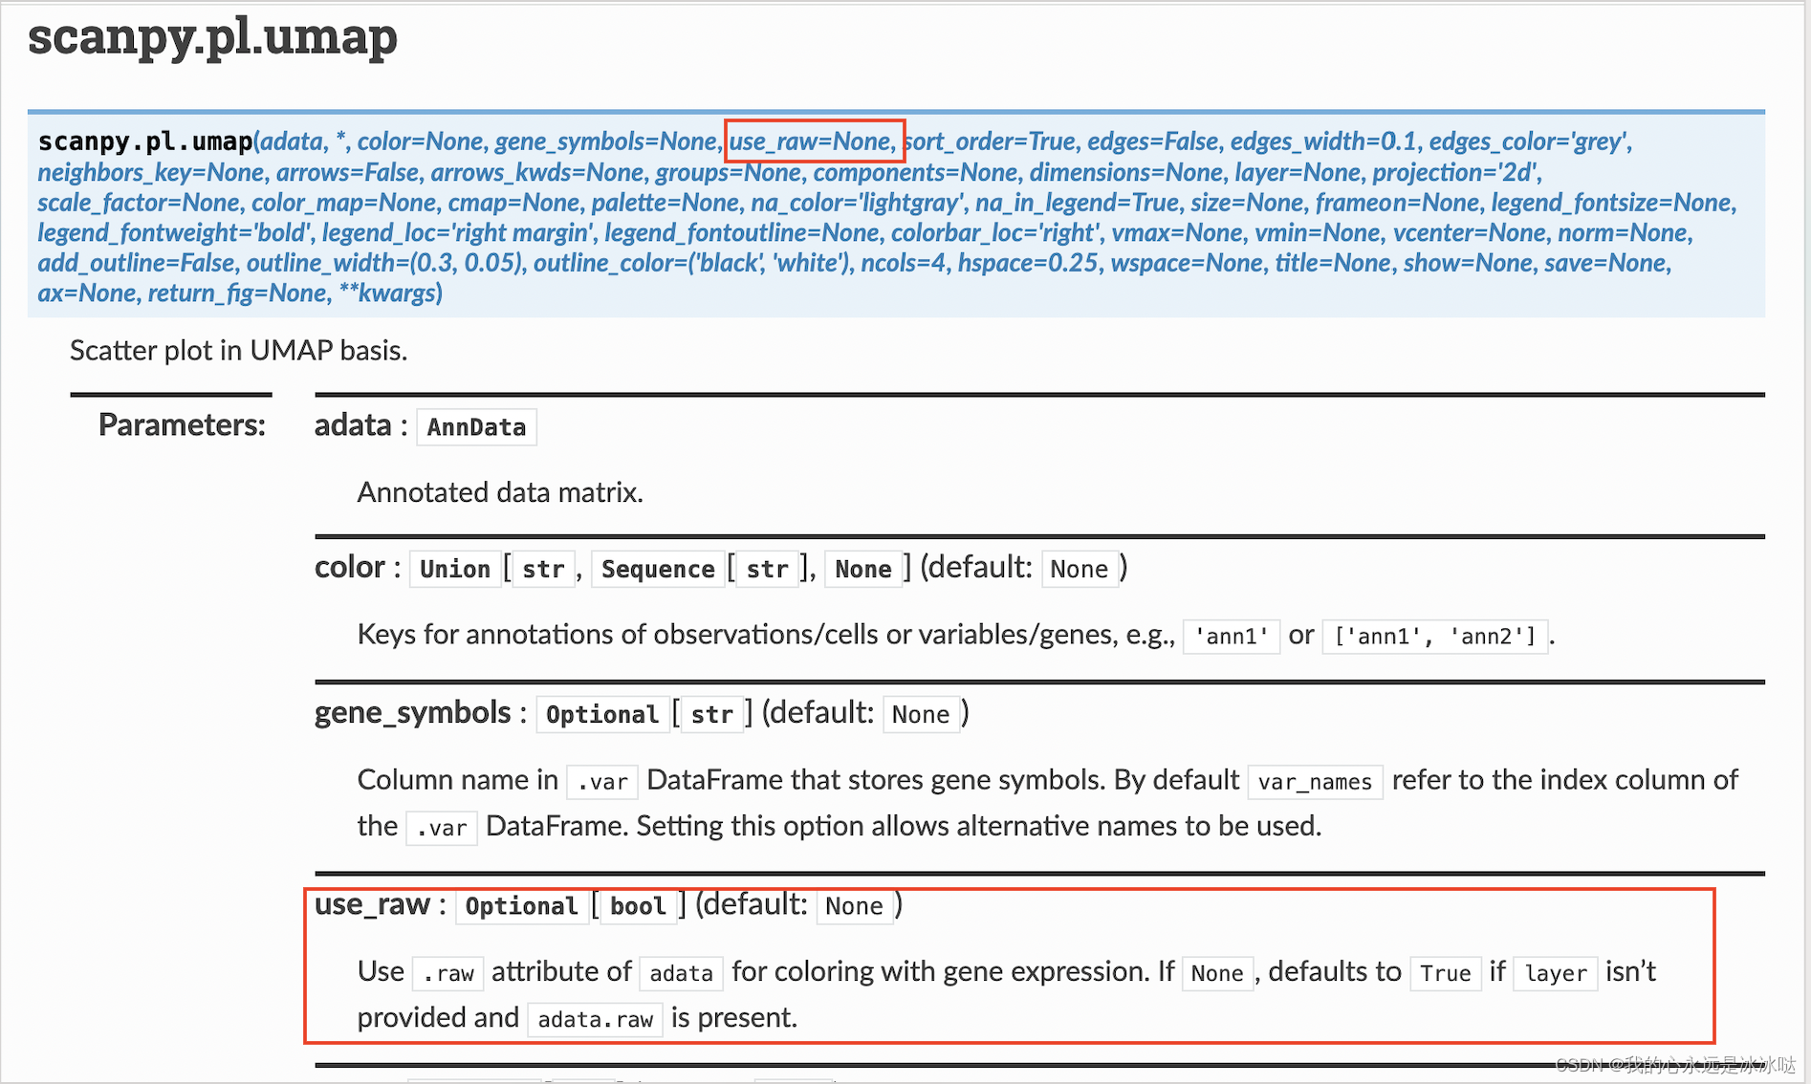This screenshot has height=1084, width=1811.
Task: Click the Parameters: label
Action: pyautogui.click(x=182, y=424)
